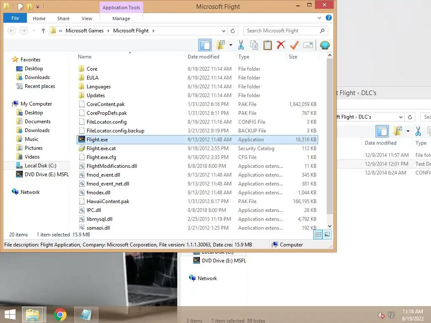Click the file list scroll down arrow
The height and width of the screenshot is (323, 431).
coord(330,226)
